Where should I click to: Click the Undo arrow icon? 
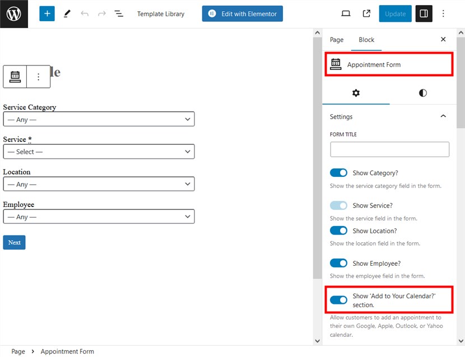tap(85, 13)
